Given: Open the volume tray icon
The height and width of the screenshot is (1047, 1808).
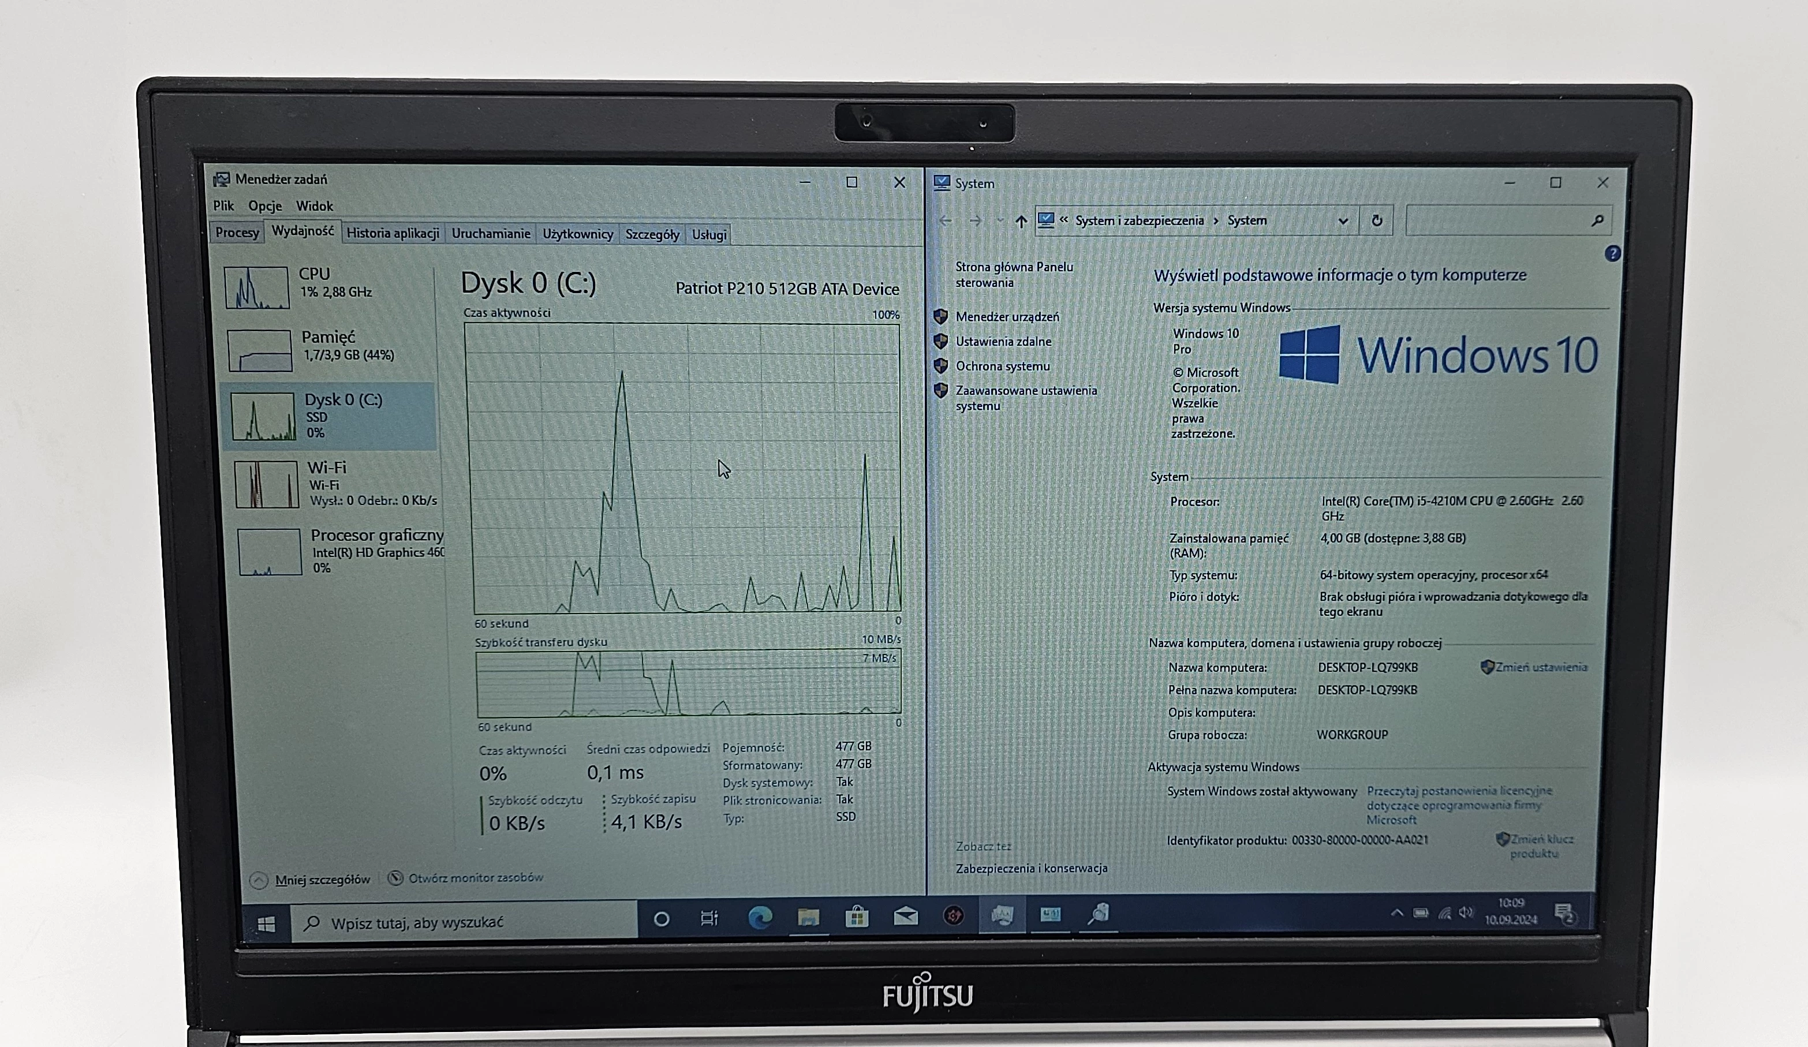Looking at the screenshot, I should (1466, 912).
